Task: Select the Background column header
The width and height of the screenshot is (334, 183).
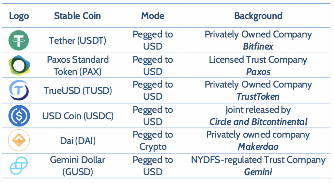Action: (258, 16)
